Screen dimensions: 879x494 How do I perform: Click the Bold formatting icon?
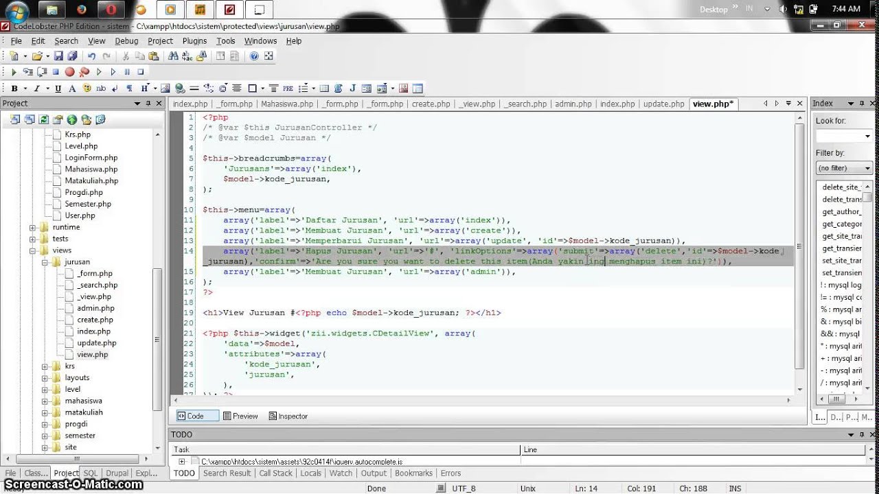pos(14,89)
